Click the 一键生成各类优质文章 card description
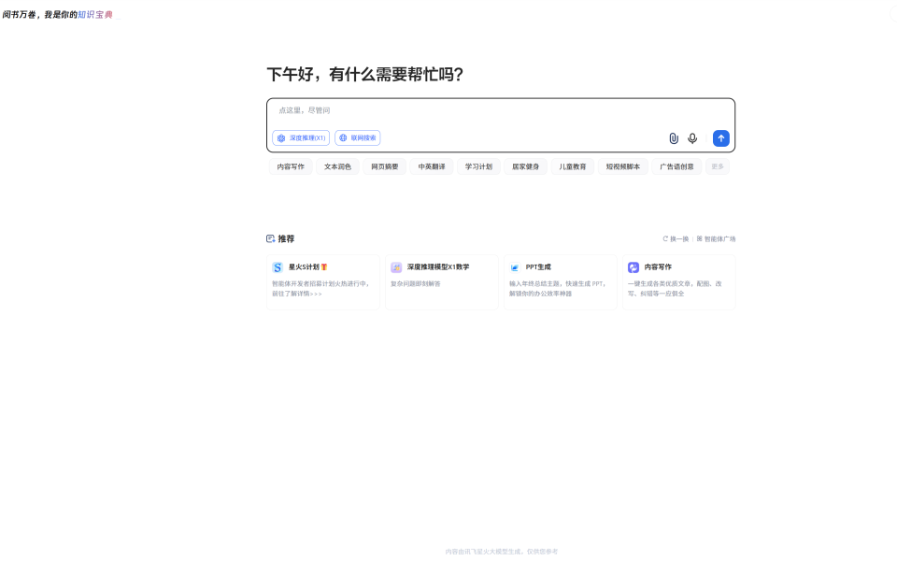 pos(675,289)
